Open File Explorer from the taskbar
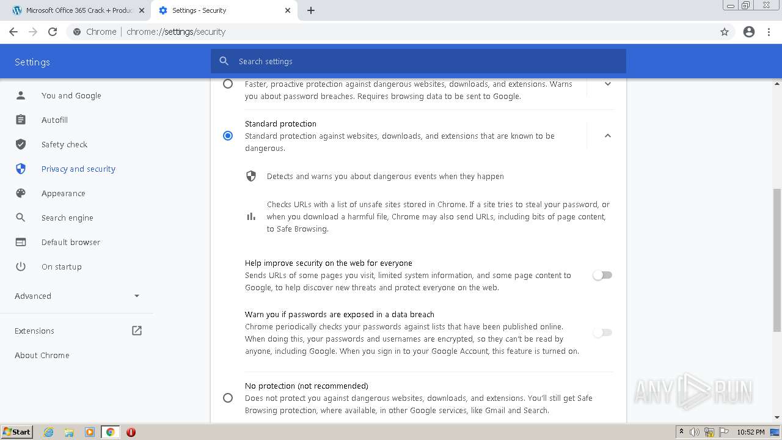The image size is (782, 440). (x=69, y=432)
